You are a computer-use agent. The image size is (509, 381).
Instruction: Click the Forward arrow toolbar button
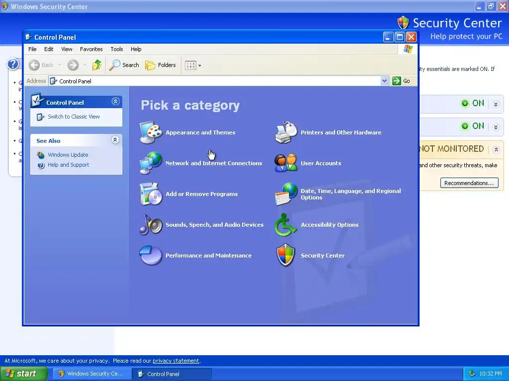[x=73, y=65]
